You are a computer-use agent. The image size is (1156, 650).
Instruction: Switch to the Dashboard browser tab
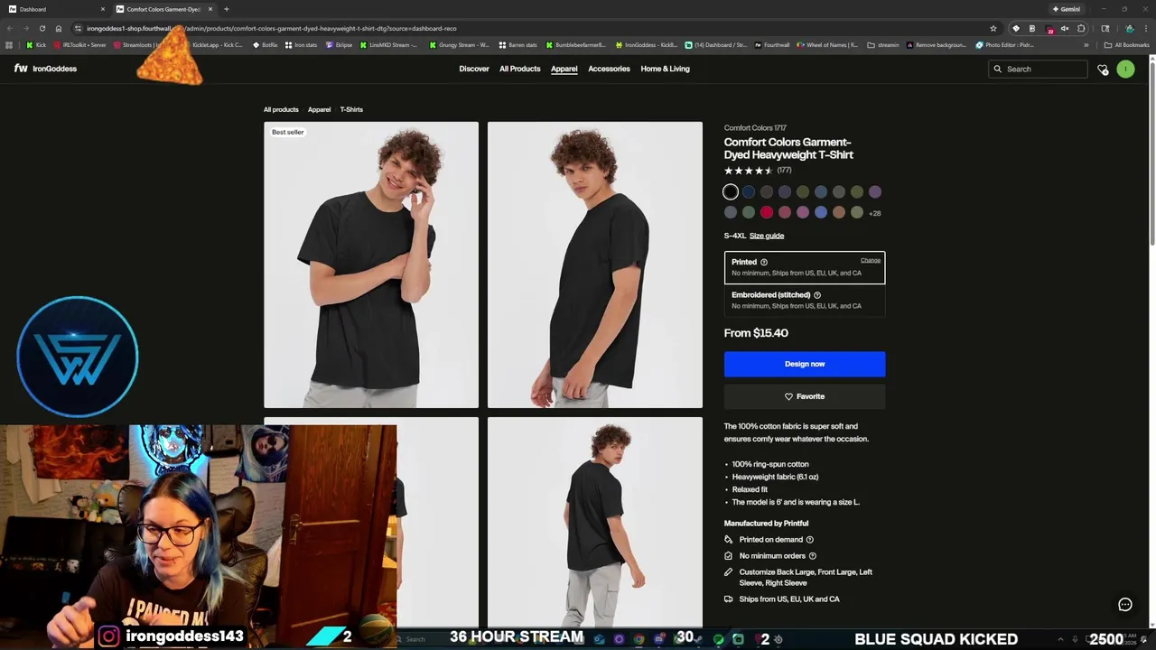click(x=54, y=9)
